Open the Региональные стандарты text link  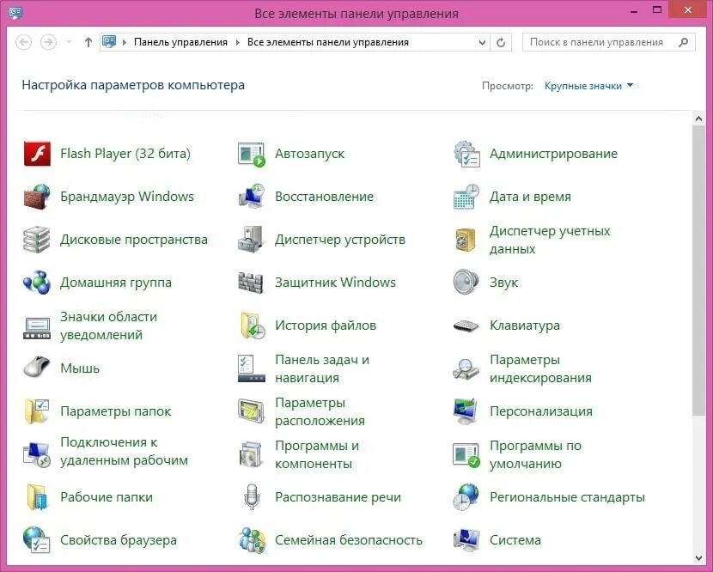[568, 497]
